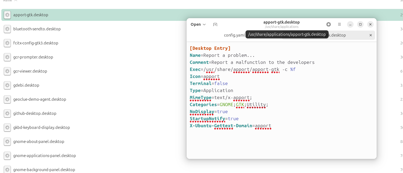Open new tab in Text Editor
The image size is (403, 173).
(x=215, y=24)
